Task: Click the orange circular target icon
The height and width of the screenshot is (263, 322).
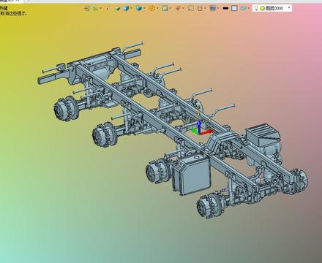Action: [152, 8]
